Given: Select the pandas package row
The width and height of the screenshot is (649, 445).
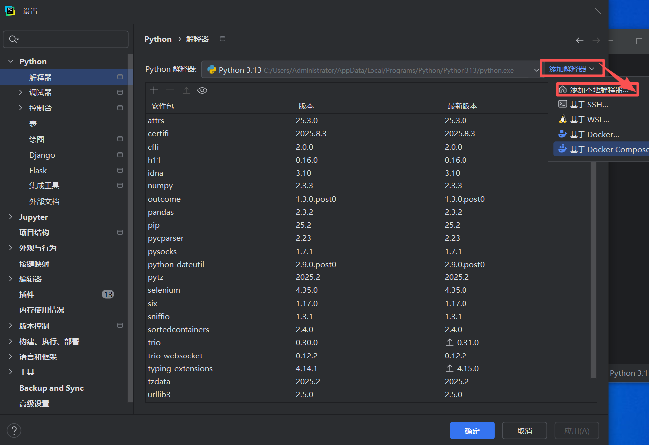Looking at the screenshot, I should [x=368, y=212].
